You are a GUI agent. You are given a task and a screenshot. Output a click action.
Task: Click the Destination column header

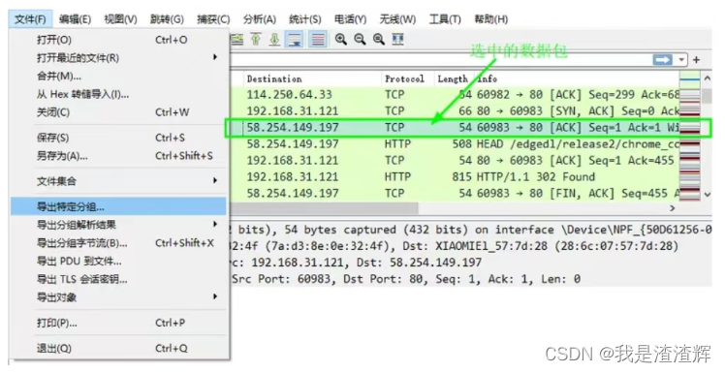pos(312,79)
